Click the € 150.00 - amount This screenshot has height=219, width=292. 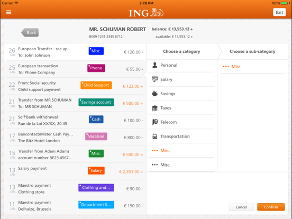click(133, 206)
